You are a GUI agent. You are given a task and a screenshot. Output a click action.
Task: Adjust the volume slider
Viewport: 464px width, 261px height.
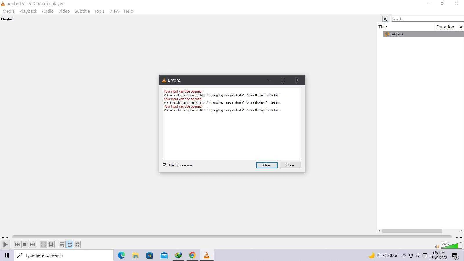[x=452, y=246]
